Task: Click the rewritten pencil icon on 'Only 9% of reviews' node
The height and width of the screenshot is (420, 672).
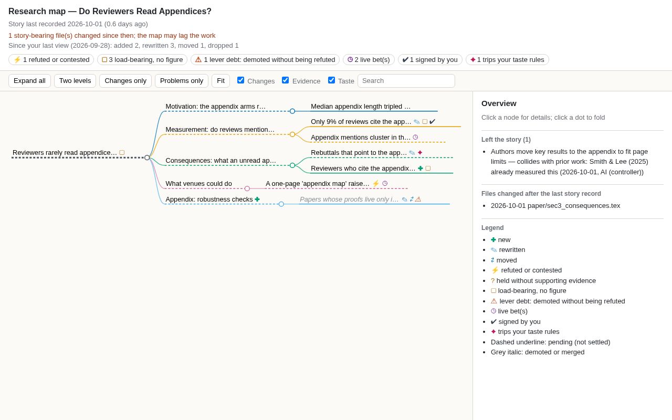Action: tap(417, 122)
